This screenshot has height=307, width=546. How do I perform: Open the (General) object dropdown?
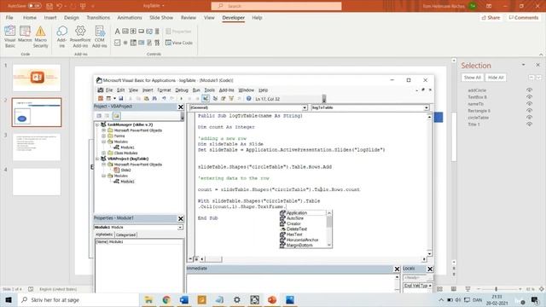[x=305, y=108]
